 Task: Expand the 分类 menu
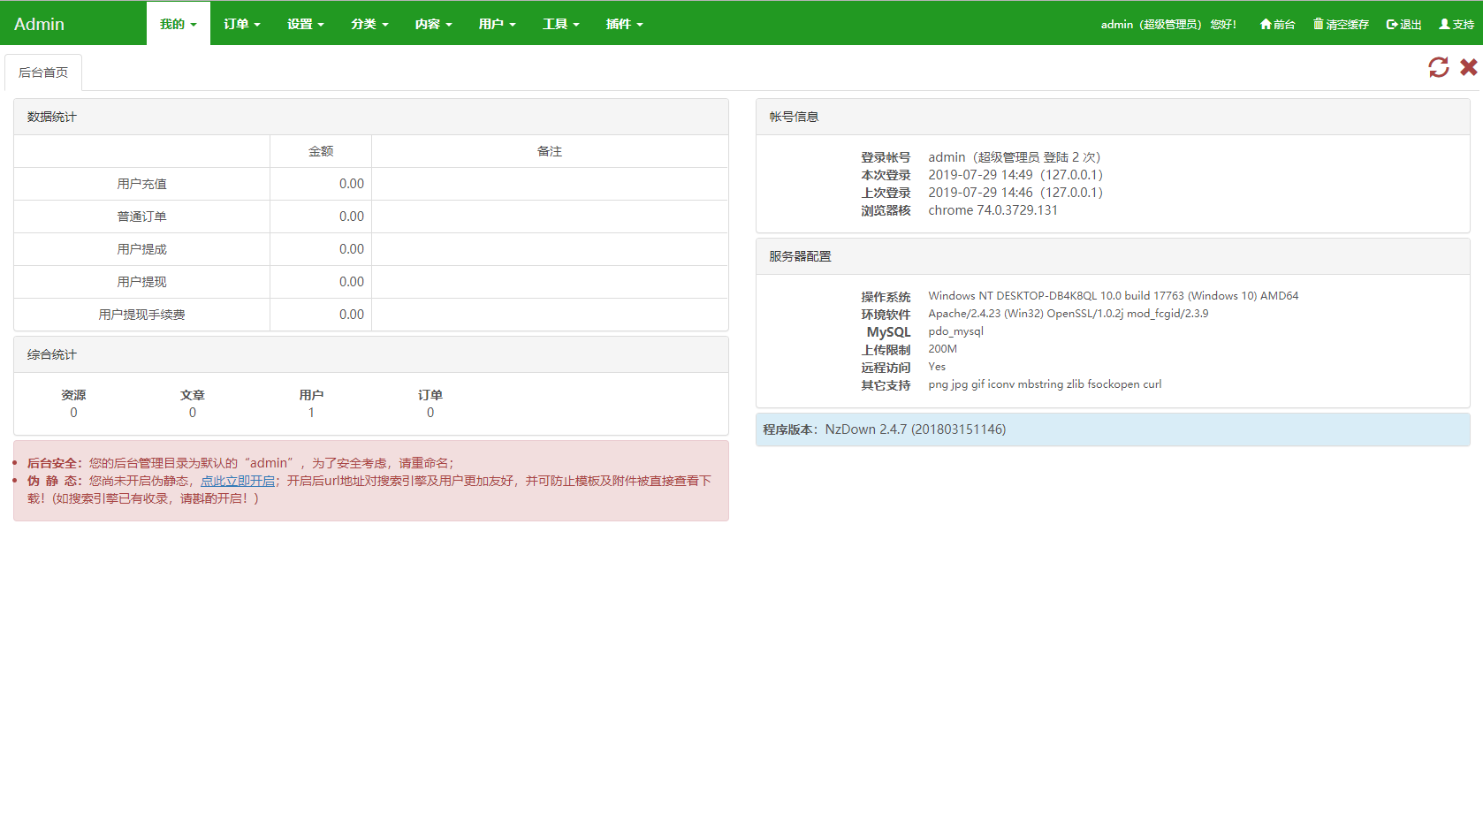pyautogui.click(x=369, y=24)
